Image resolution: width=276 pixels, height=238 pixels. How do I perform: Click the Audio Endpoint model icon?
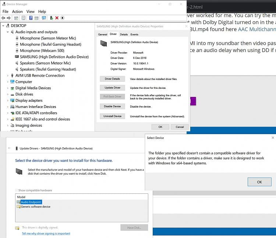coord(18,202)
